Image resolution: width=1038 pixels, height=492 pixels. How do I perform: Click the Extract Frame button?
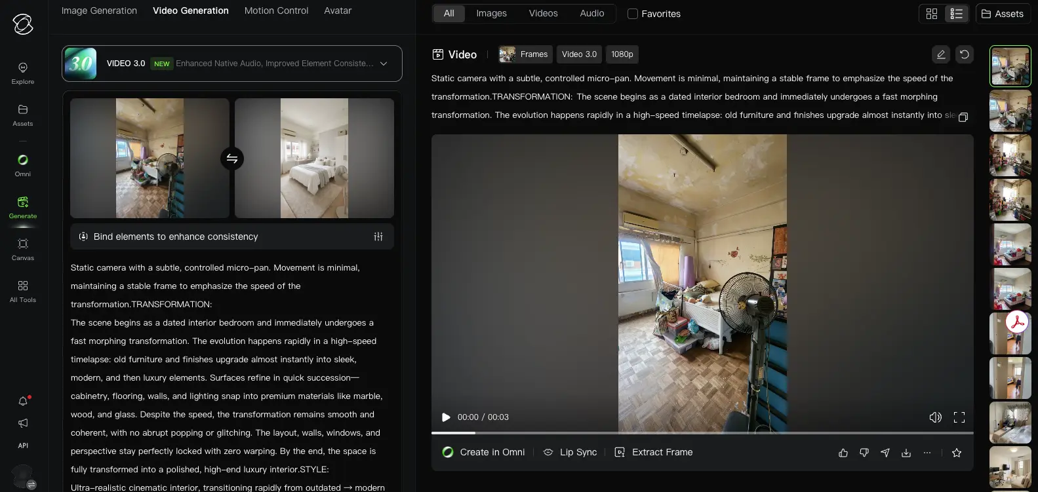[654, 452]
